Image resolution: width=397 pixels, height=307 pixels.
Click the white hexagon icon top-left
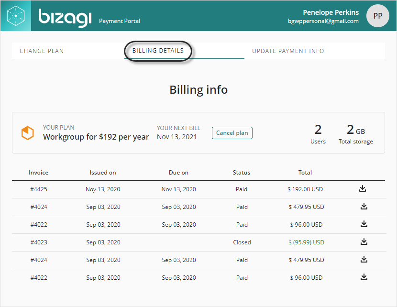point(16,15)
